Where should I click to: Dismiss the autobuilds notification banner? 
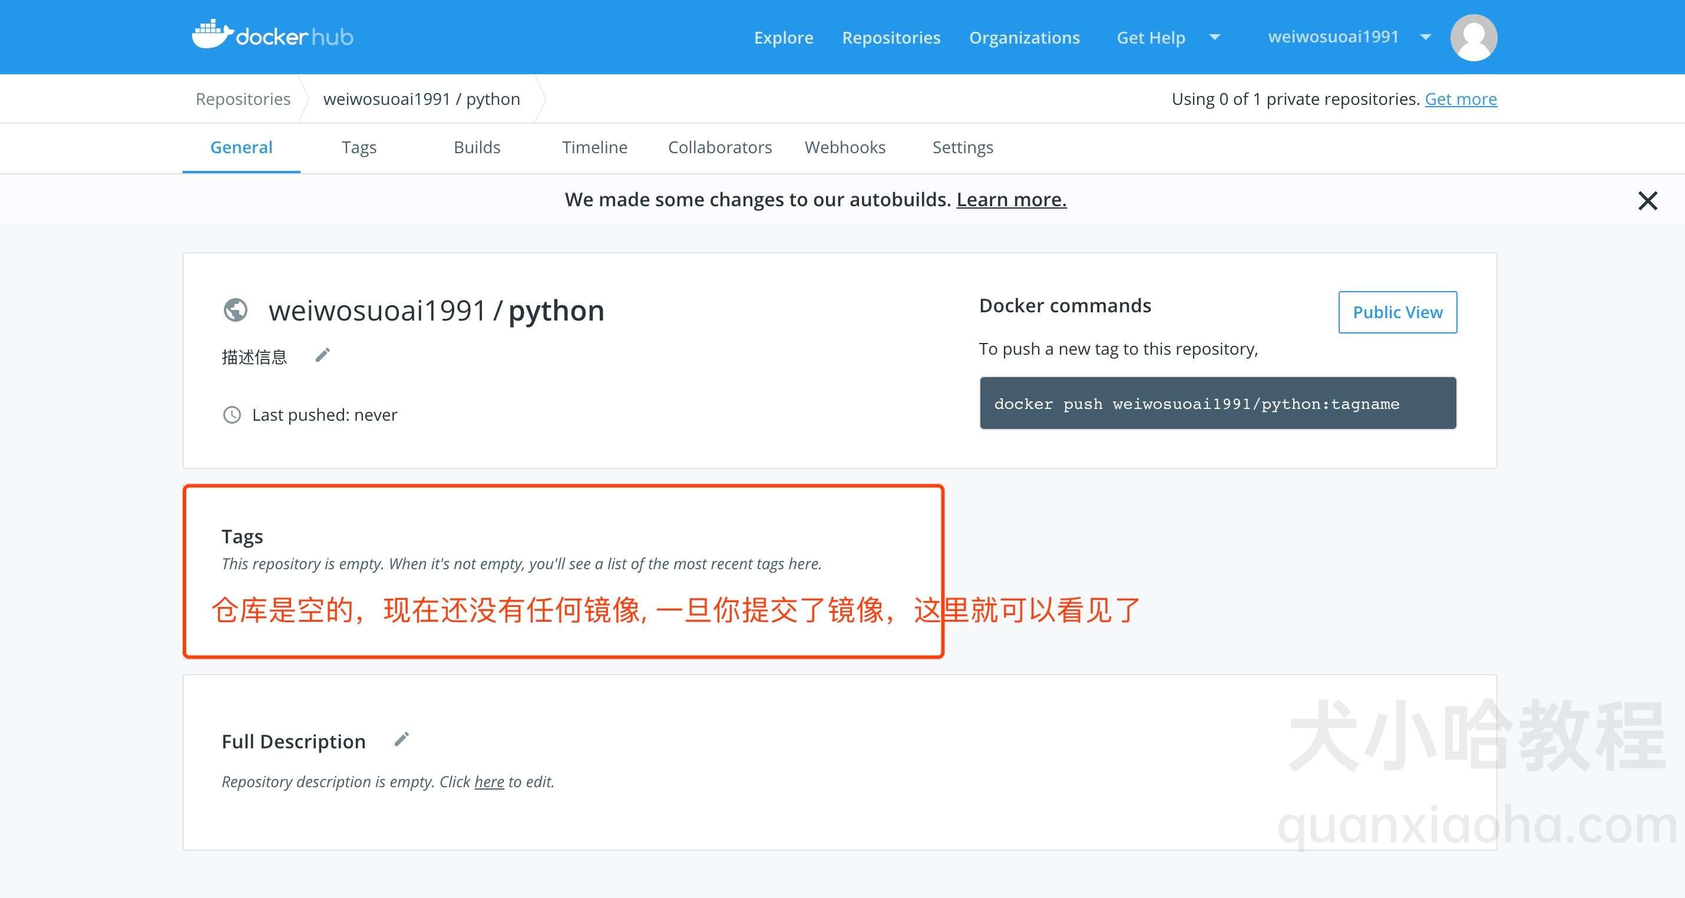[1647, 200]
